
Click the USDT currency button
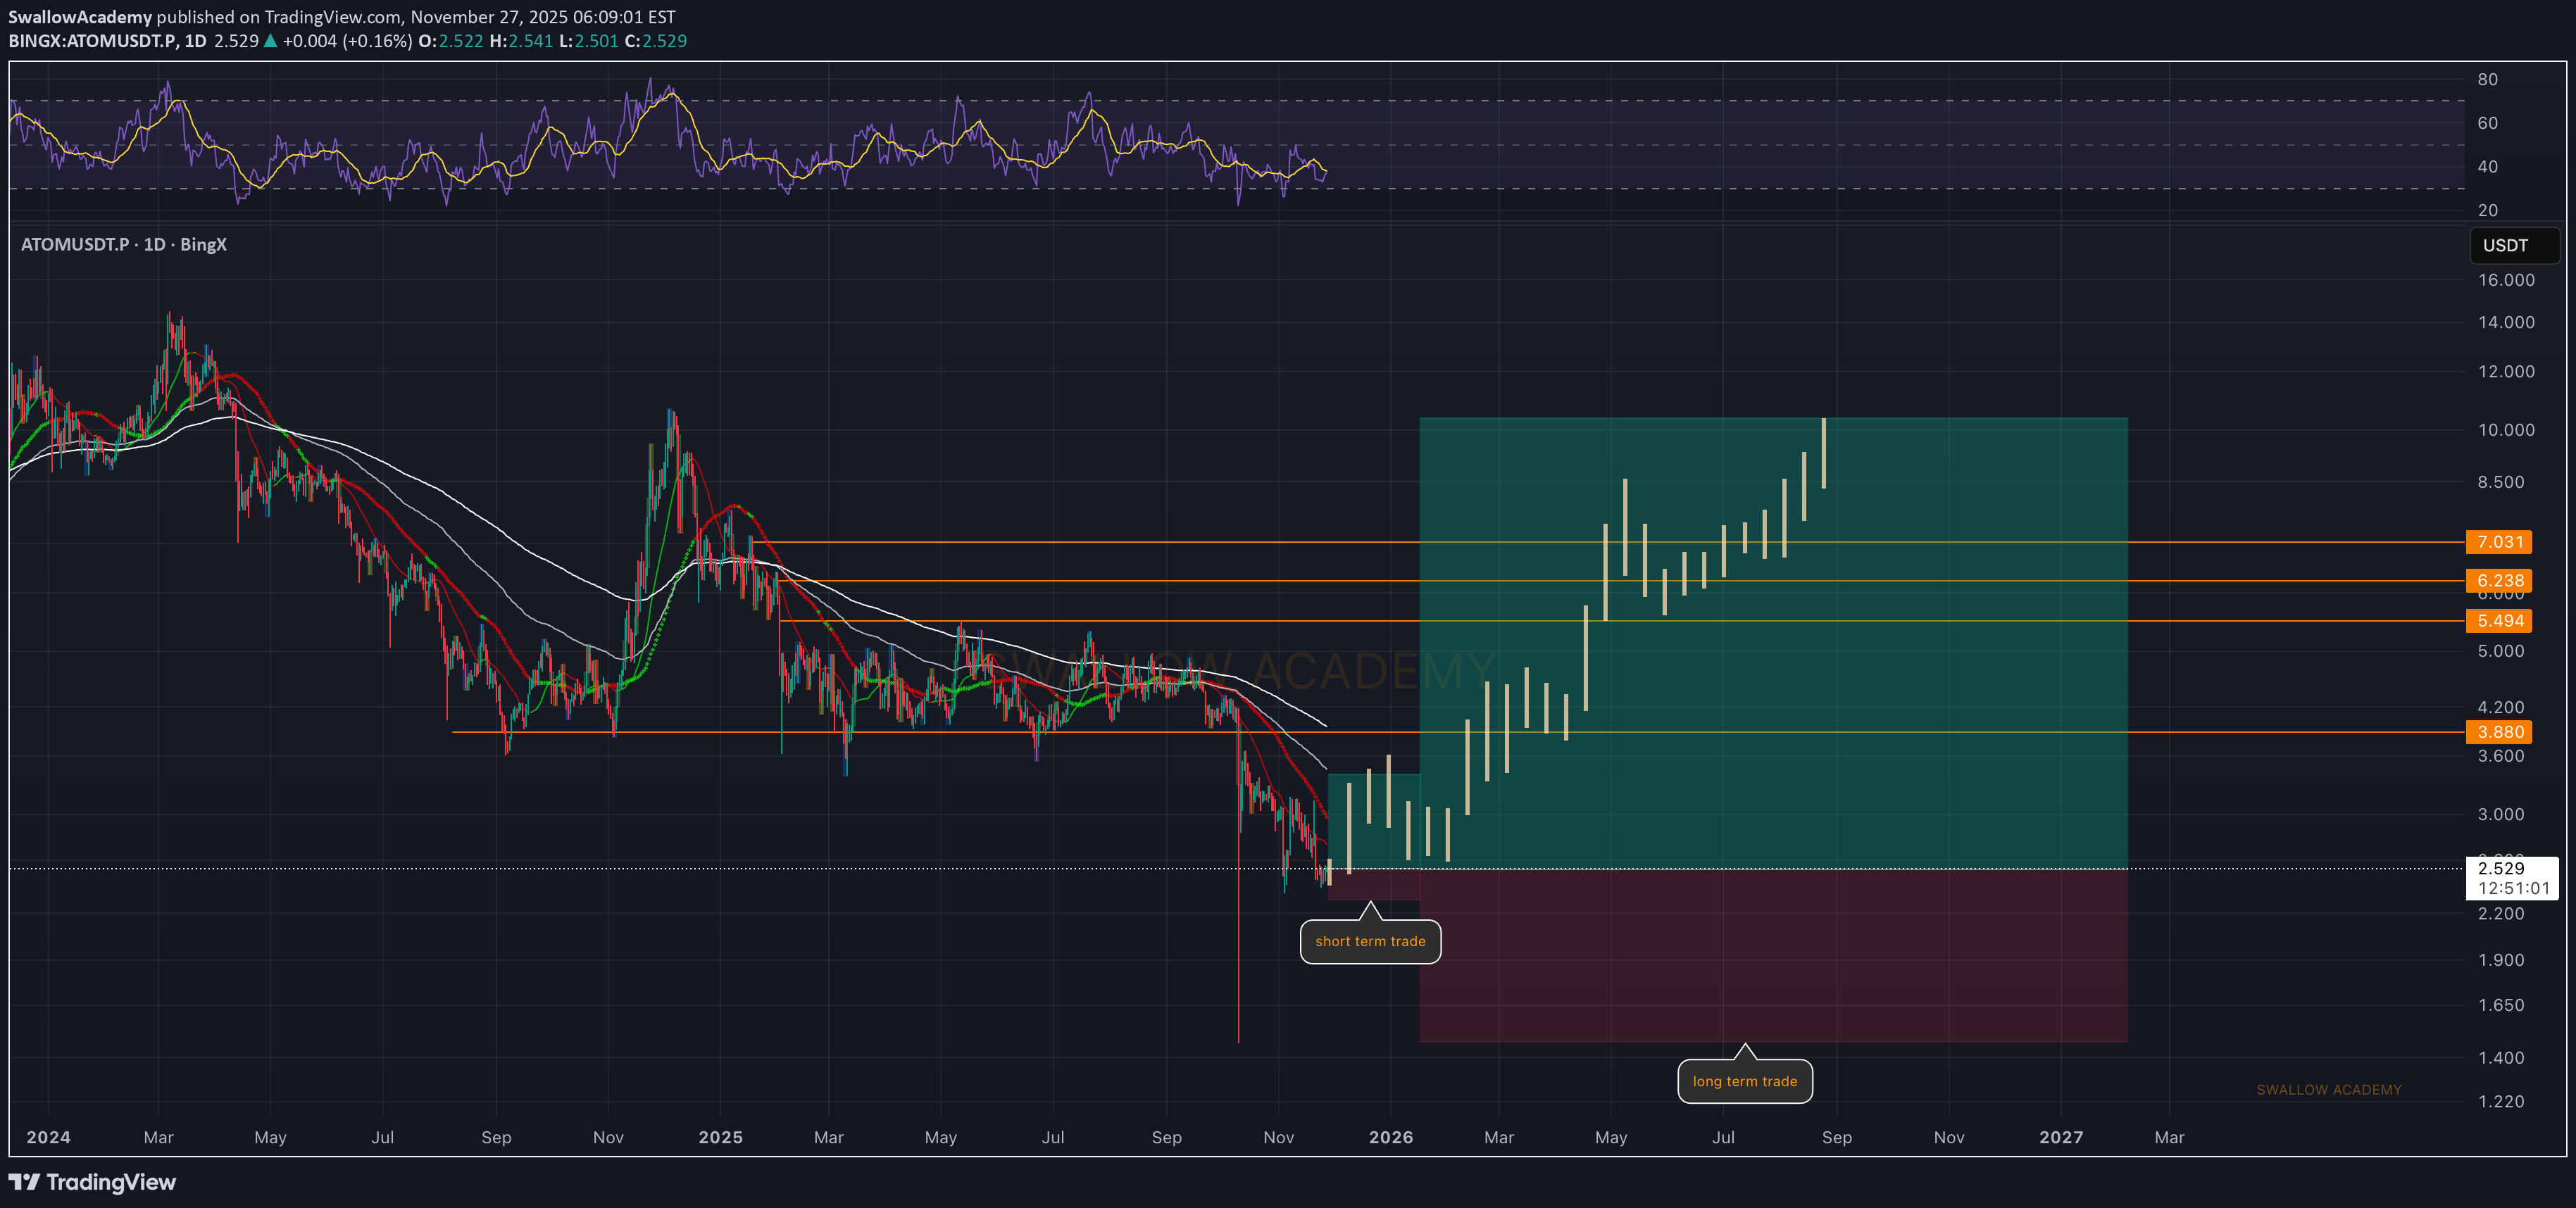pos(2513,245)
